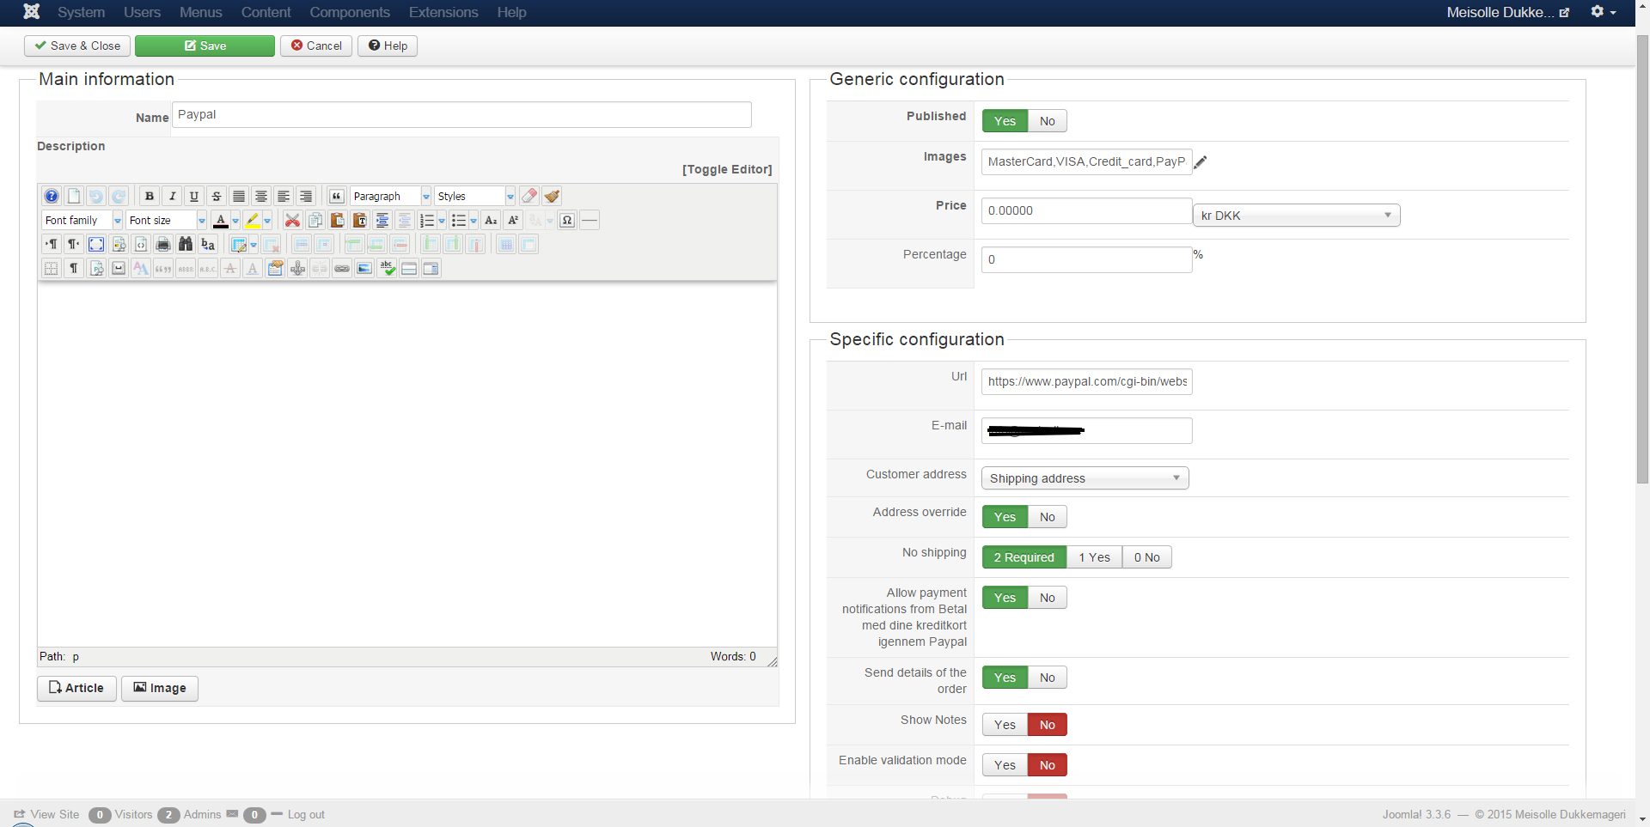Open the settings gear user menu
The width and height of the screenshot is (1650, 827).
[1604, 12]
